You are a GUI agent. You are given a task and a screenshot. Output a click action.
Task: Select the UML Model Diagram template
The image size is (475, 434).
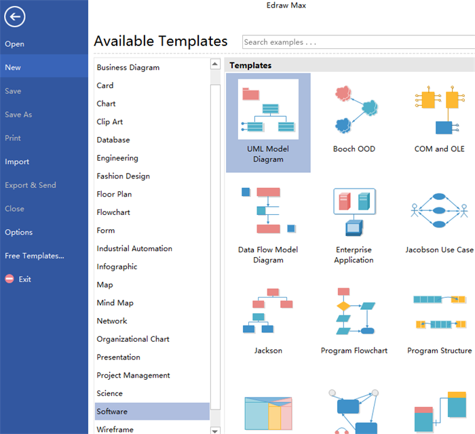tap(268, 123)
